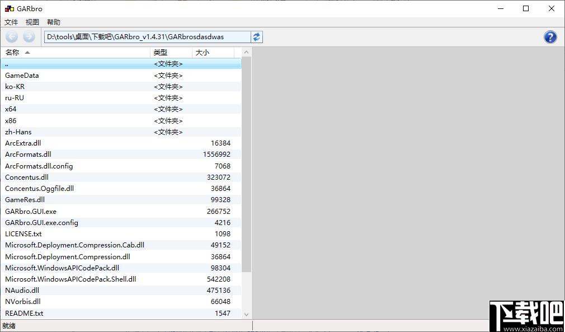Select README.txt file
Viewport: 565px width, 332px height.
click(121, 314)
